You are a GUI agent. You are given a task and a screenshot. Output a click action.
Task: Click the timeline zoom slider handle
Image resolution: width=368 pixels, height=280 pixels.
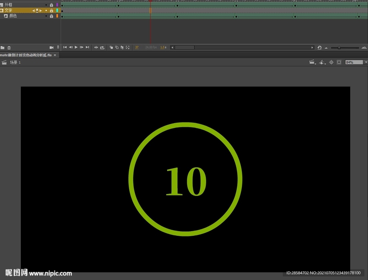pyautogui.click(x=339, y=48)
